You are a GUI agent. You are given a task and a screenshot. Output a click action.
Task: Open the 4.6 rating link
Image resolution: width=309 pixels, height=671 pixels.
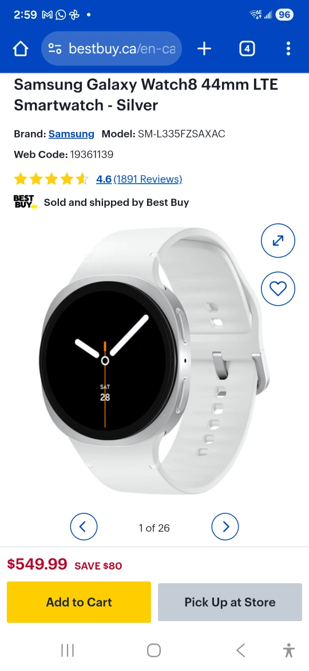click(104, 179)
